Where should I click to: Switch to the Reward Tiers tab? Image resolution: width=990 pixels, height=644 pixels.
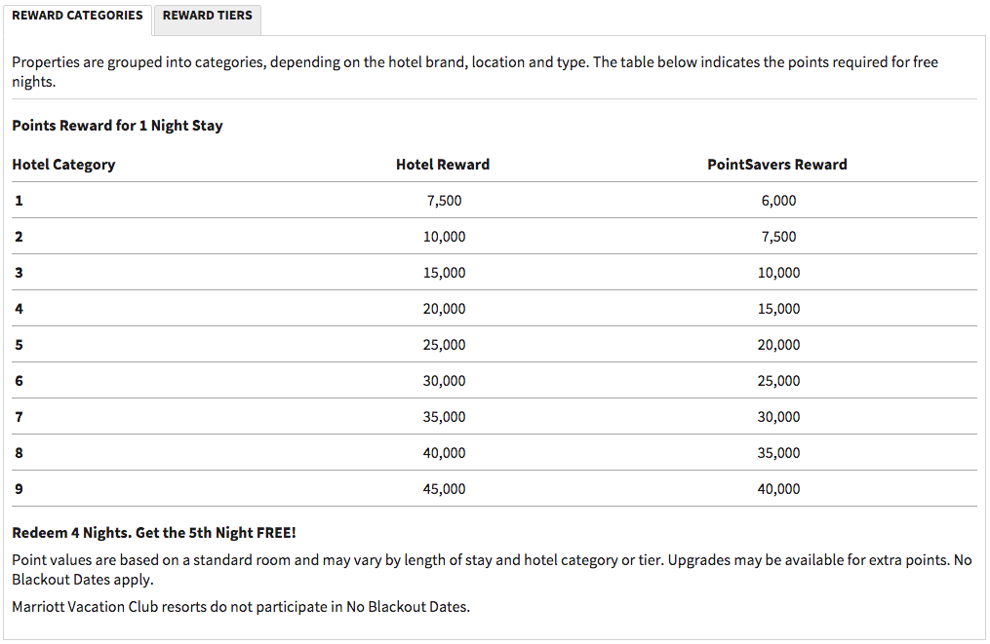point(207,16)
